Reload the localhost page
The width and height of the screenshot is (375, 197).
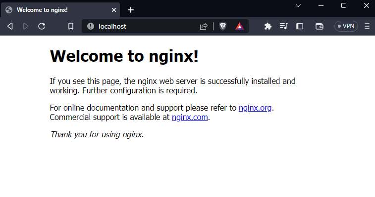[42, 26]
